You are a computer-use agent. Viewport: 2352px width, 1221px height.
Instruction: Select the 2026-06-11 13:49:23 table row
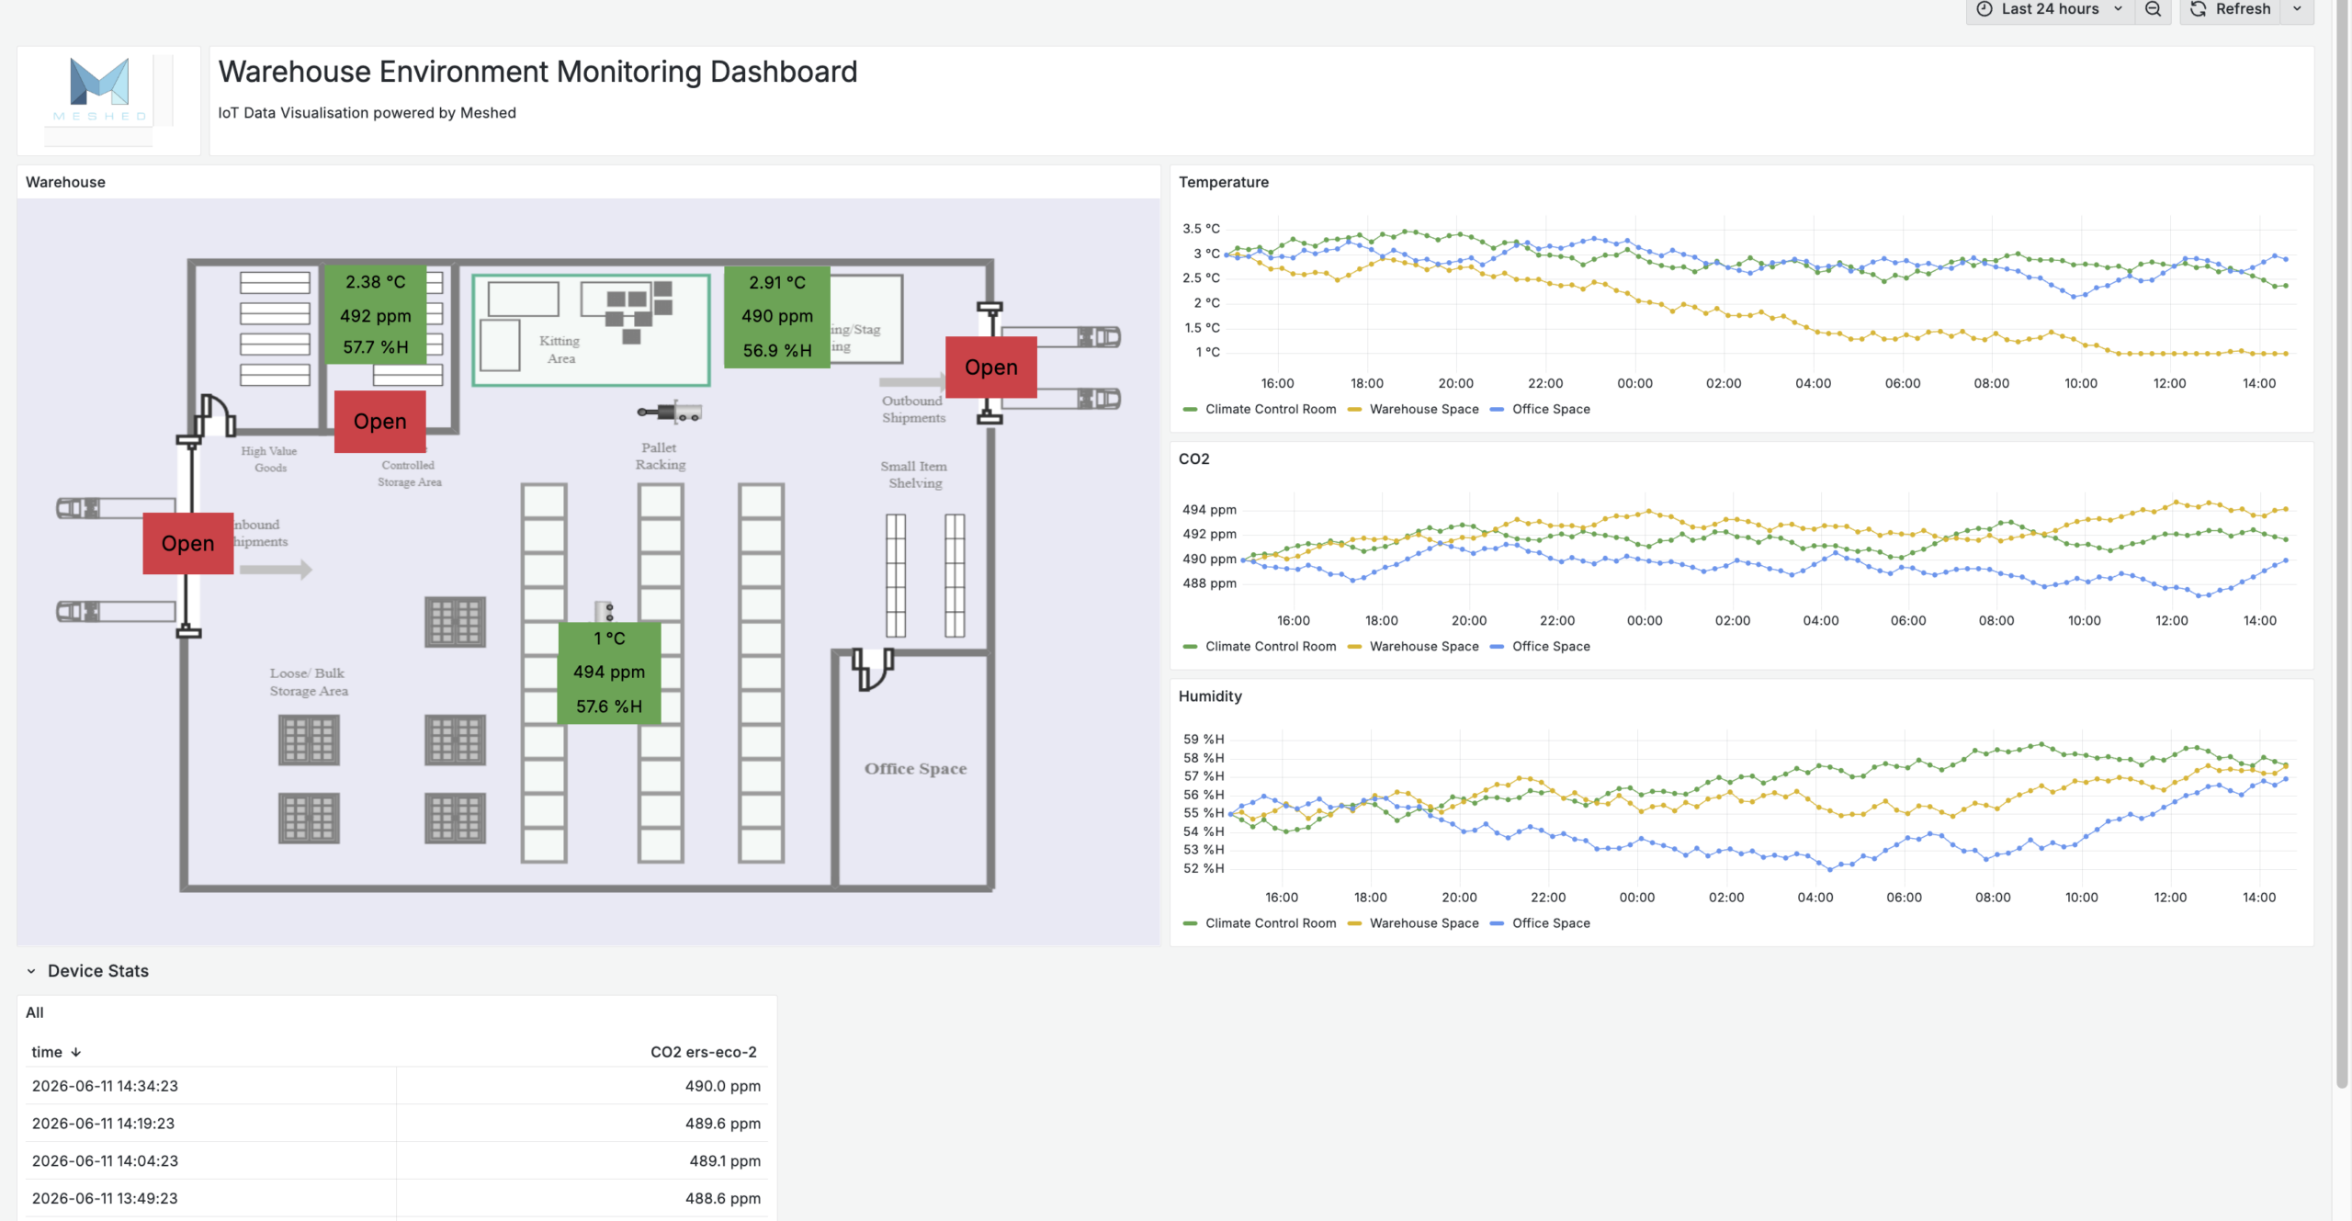coord(396,1198)
